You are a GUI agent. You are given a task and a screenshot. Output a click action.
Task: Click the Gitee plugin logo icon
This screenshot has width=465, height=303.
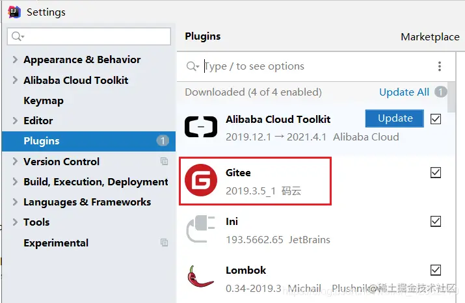(201, 180)
